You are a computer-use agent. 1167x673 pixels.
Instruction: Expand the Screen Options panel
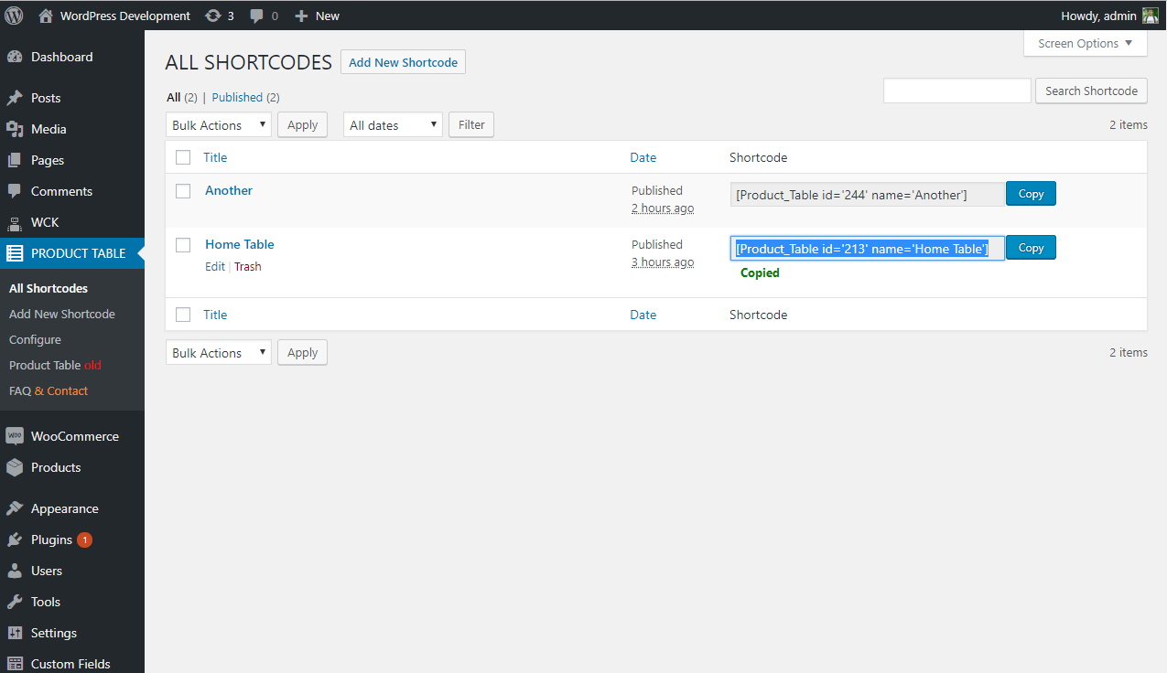click(x=1085, y=44)
